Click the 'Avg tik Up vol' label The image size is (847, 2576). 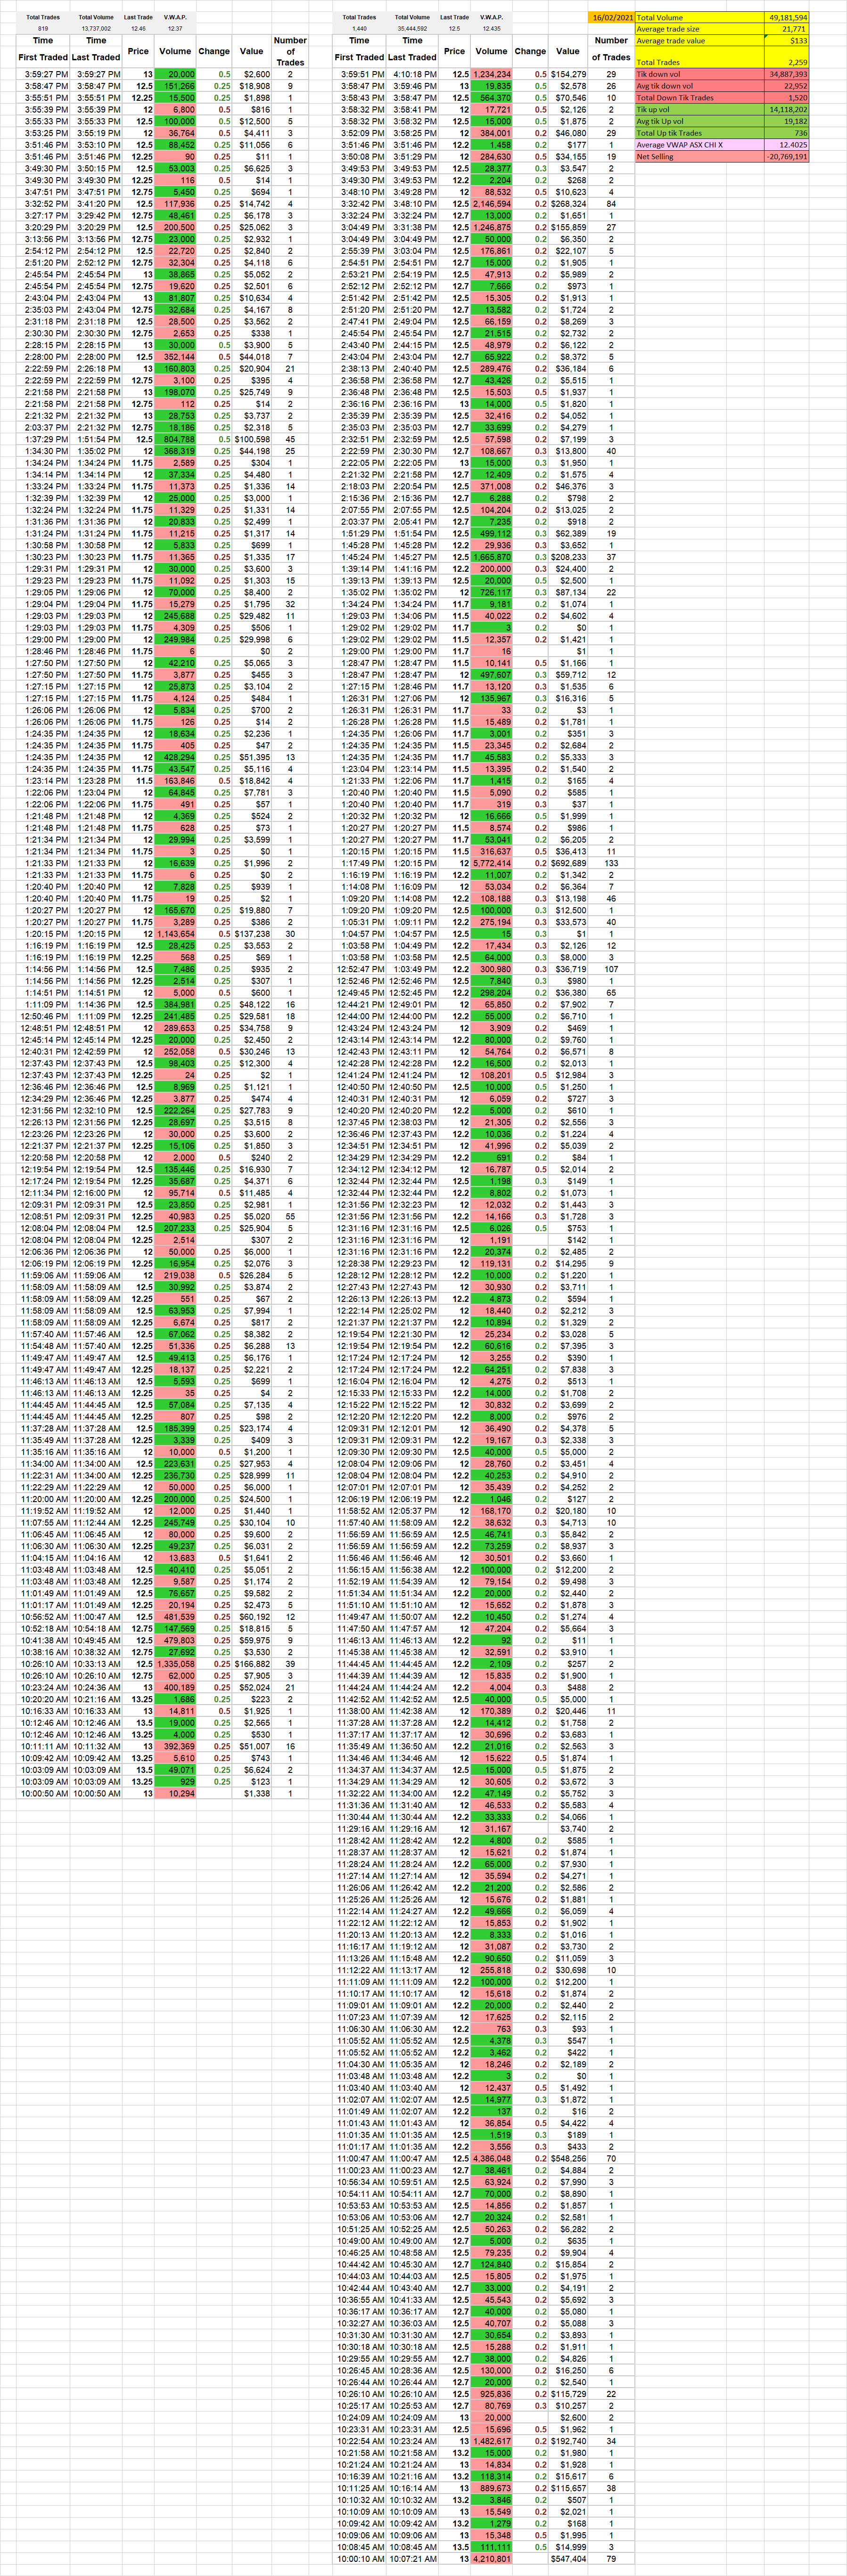[660, 121]
